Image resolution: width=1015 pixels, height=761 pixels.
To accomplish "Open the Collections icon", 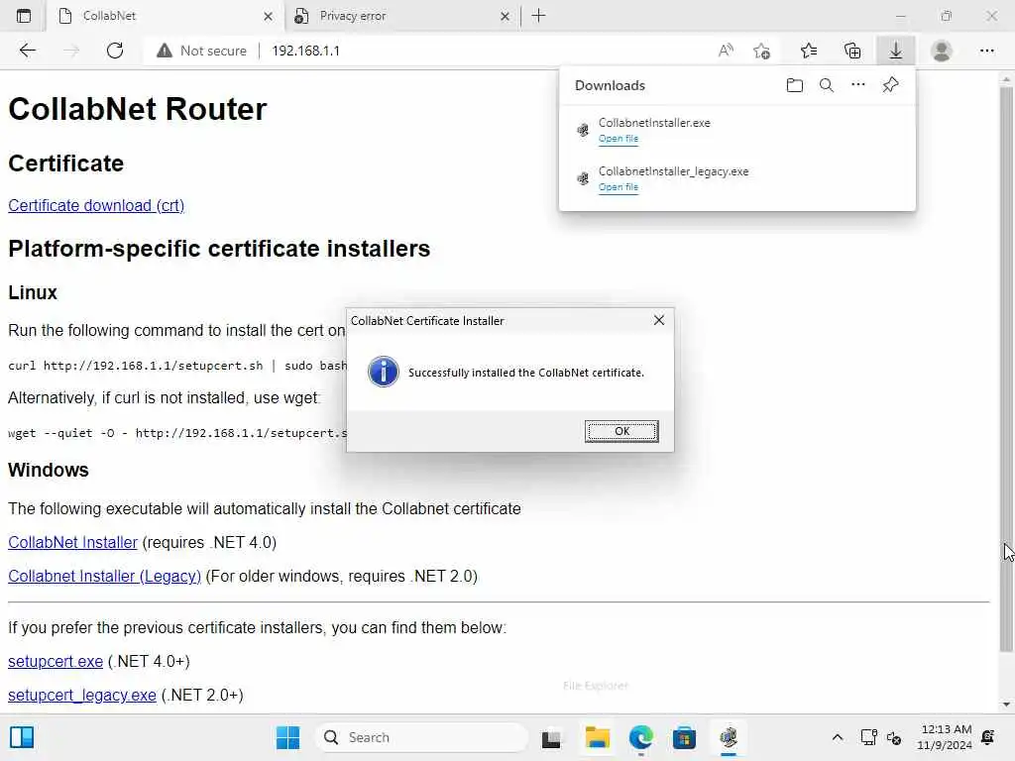I will point(852,51).
